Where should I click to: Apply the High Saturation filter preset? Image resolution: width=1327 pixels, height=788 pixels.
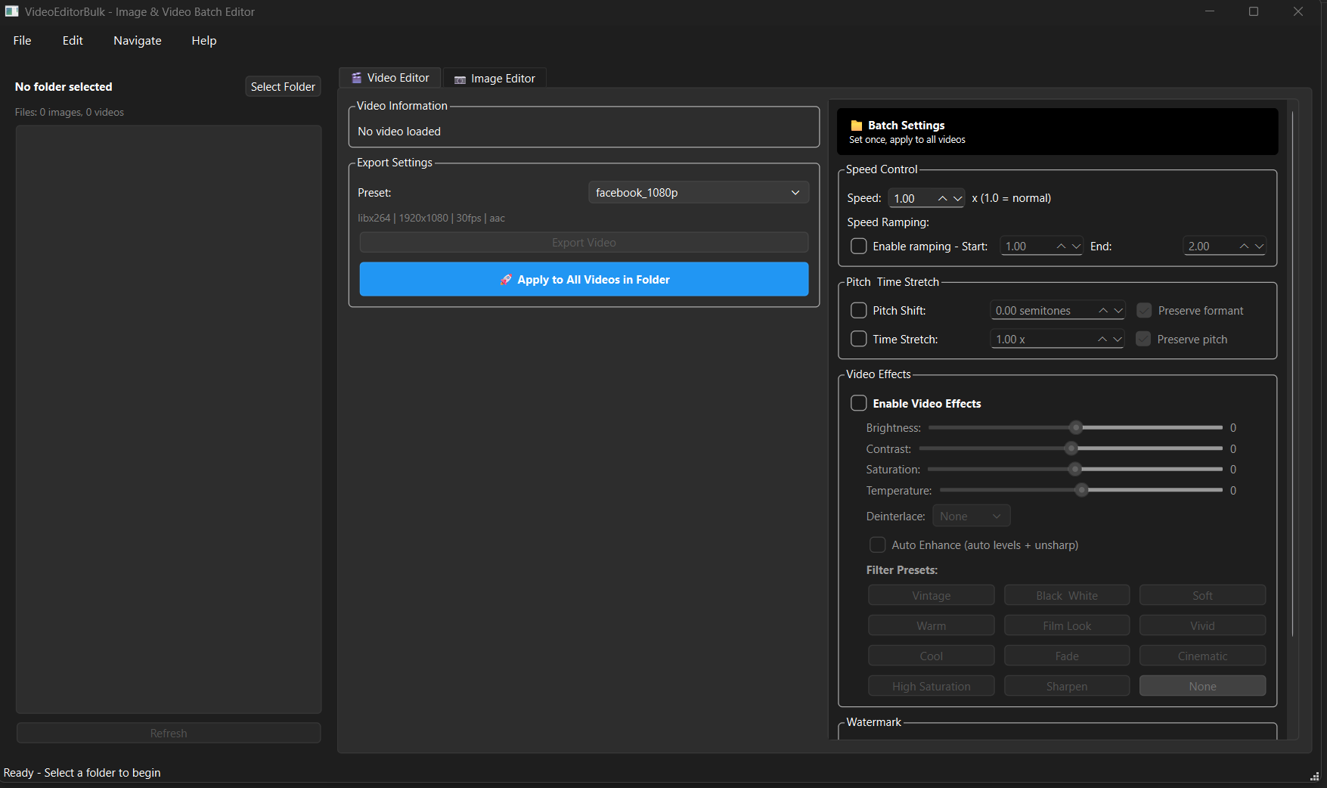click(x=932, y=687)
